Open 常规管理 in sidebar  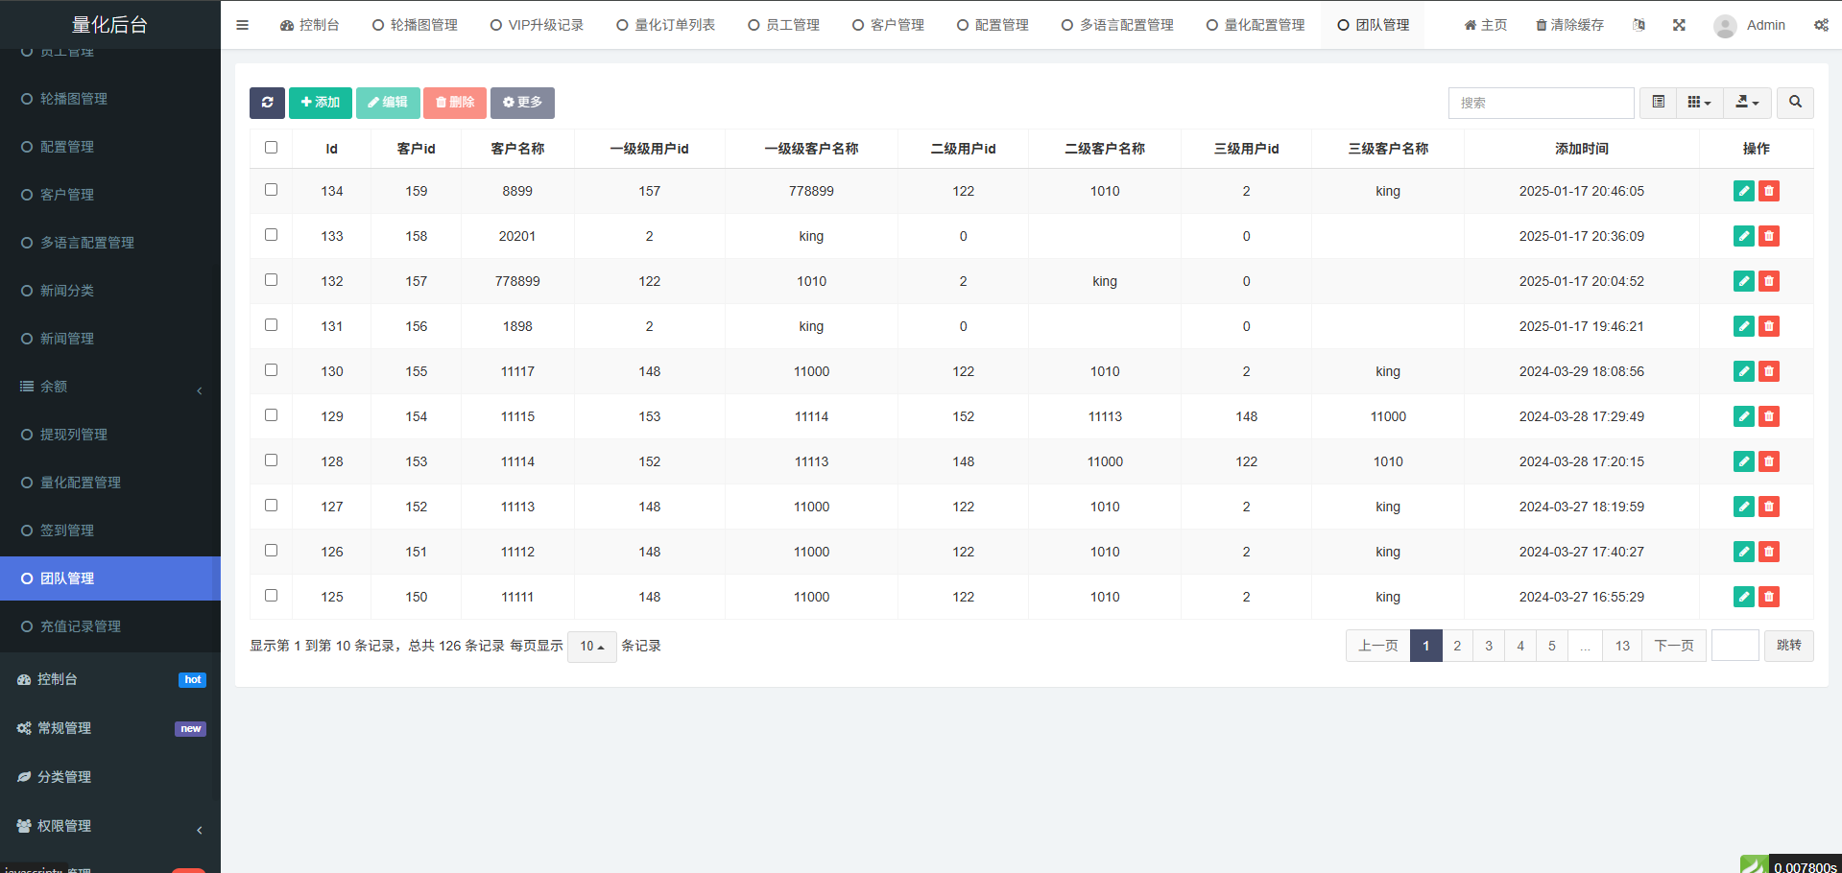[110, 728]
